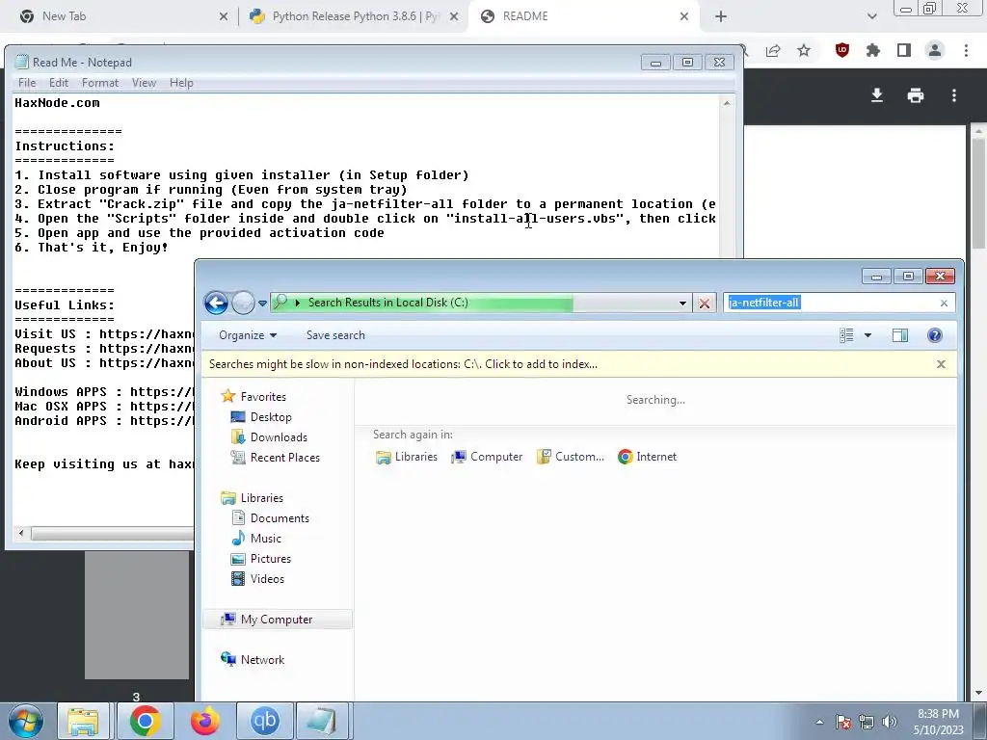Search again in Computer

click(x=487, y=457)
